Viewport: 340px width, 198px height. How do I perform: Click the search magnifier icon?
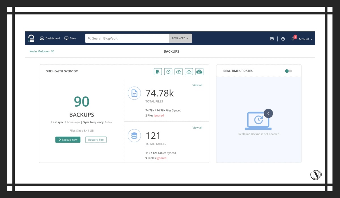pos(89,38)
